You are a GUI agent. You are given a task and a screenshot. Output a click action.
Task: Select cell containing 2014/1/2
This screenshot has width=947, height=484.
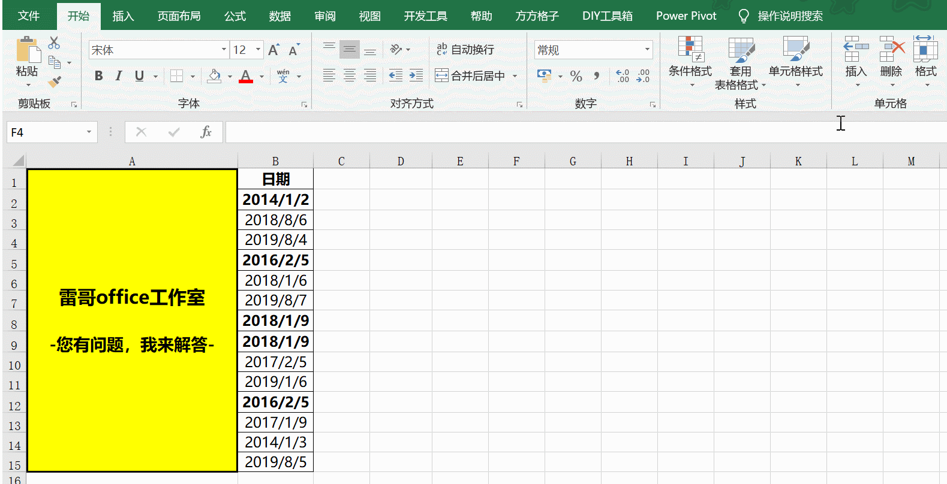click(276, 199)
